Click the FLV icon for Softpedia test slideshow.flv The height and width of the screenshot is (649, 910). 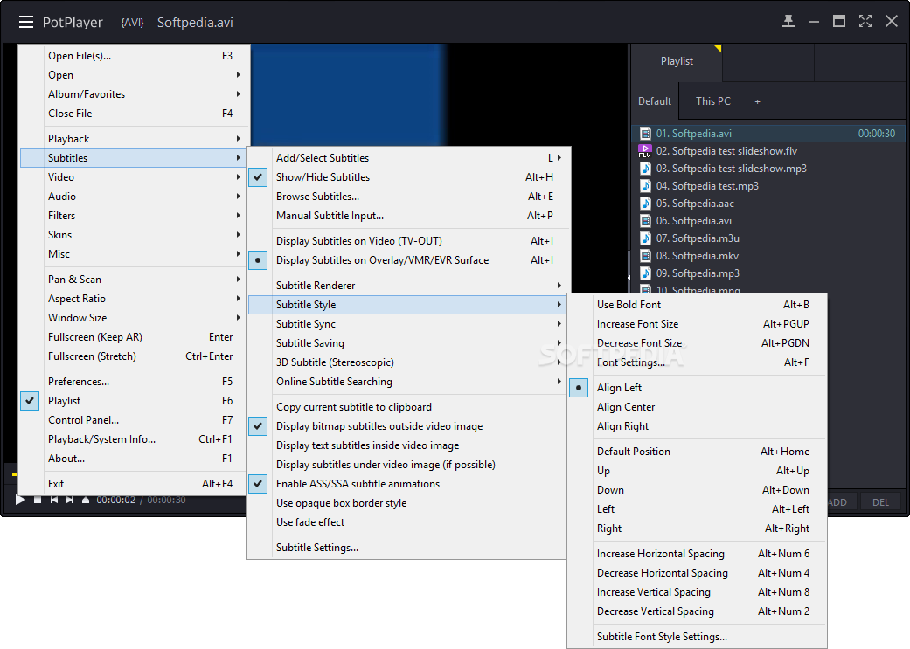click(645, 151)
